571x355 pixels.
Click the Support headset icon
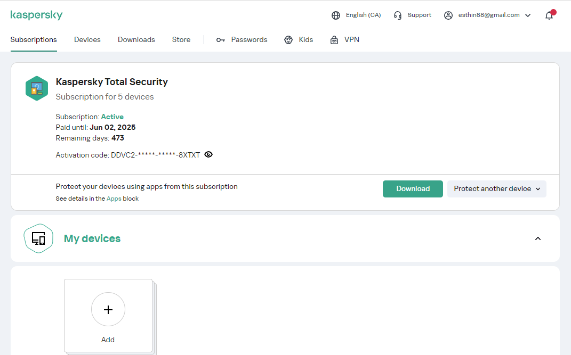398,15
